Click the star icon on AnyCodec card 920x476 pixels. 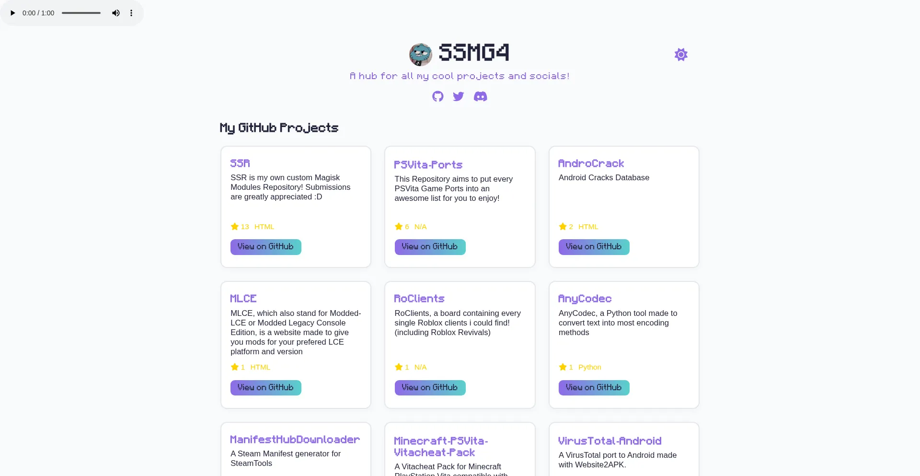pos(563,367)
